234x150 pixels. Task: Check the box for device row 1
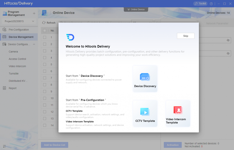45,37
